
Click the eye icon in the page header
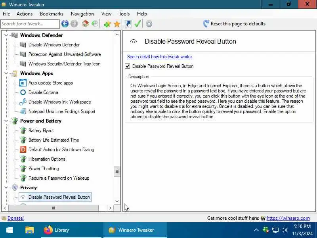tap(134, 42)
